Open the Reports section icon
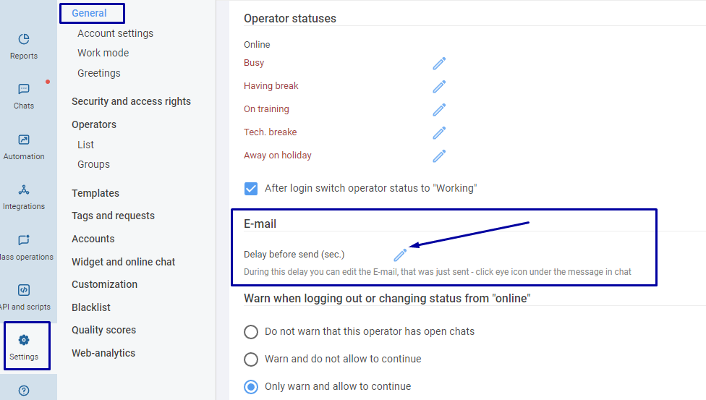This screenshot has width=706, height=400. pyautogui.click(x=24, y=39)
